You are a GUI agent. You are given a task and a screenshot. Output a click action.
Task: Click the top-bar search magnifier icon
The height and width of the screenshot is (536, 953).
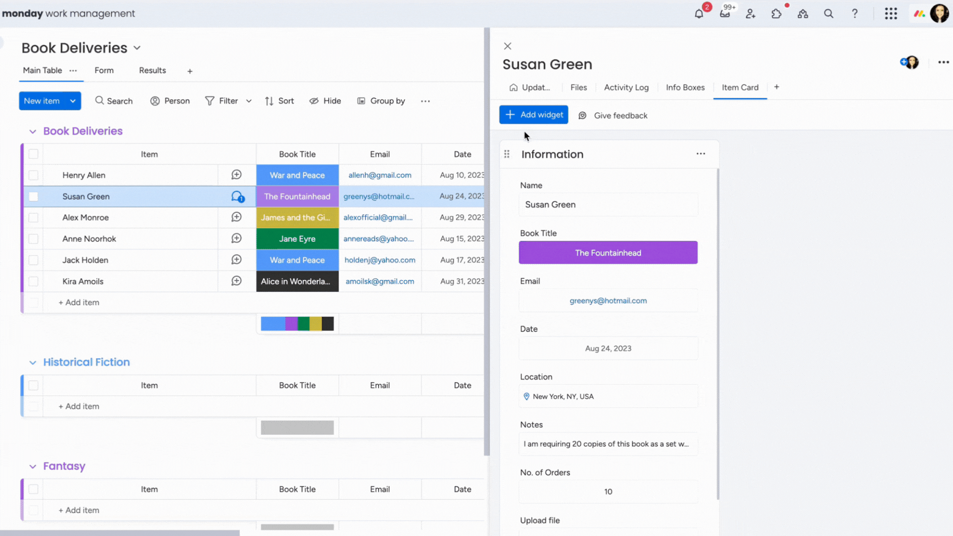point(828,14)
